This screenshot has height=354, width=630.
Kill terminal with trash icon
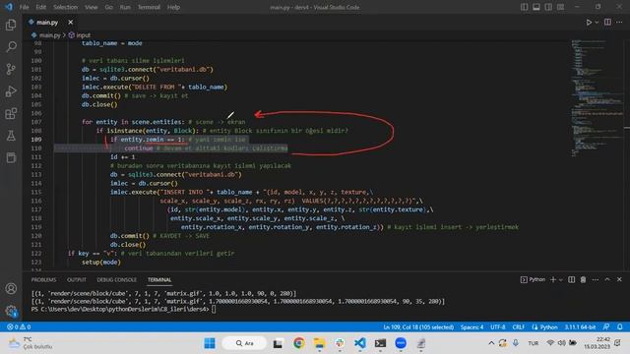[583, 279]
